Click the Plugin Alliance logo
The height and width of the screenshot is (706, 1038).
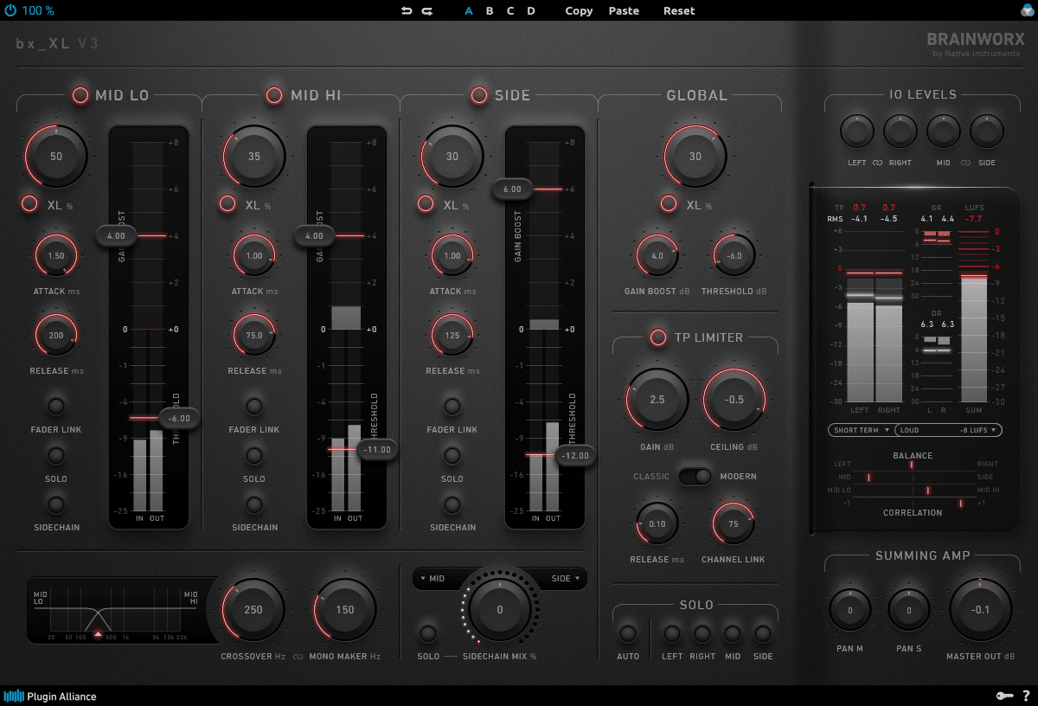coord(50,696)
